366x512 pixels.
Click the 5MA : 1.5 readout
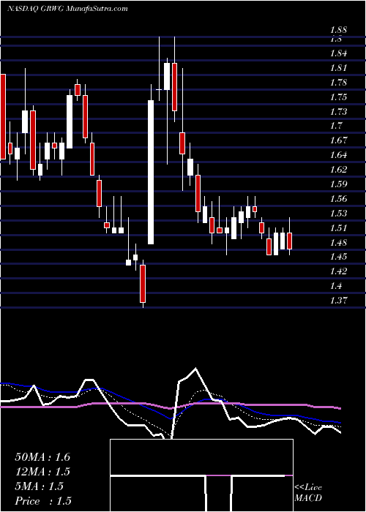[39, 486]
